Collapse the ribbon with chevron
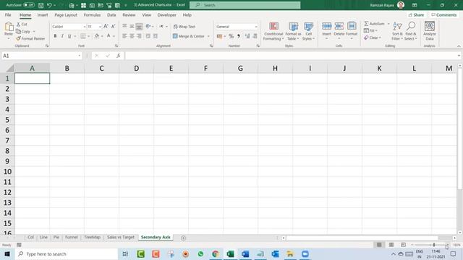Screen dimensions: 463x260 pyautogui.click(x=459, y=46)
